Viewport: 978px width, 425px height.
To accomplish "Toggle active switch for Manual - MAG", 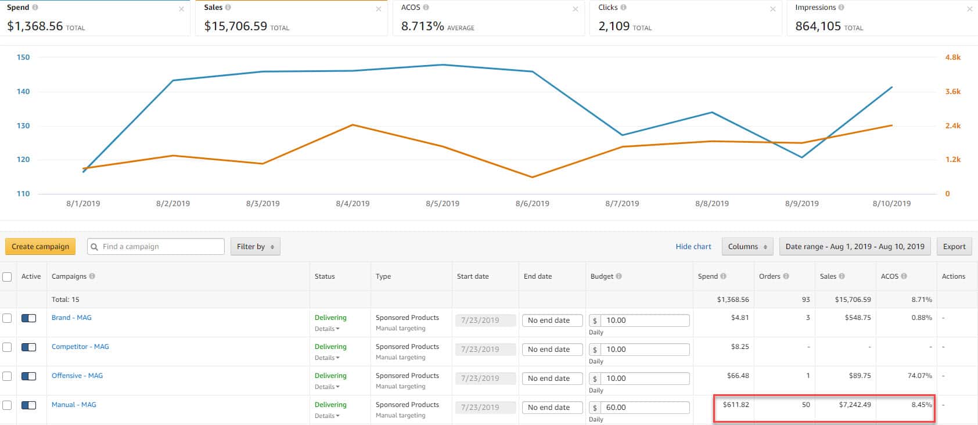I will 28,405.
